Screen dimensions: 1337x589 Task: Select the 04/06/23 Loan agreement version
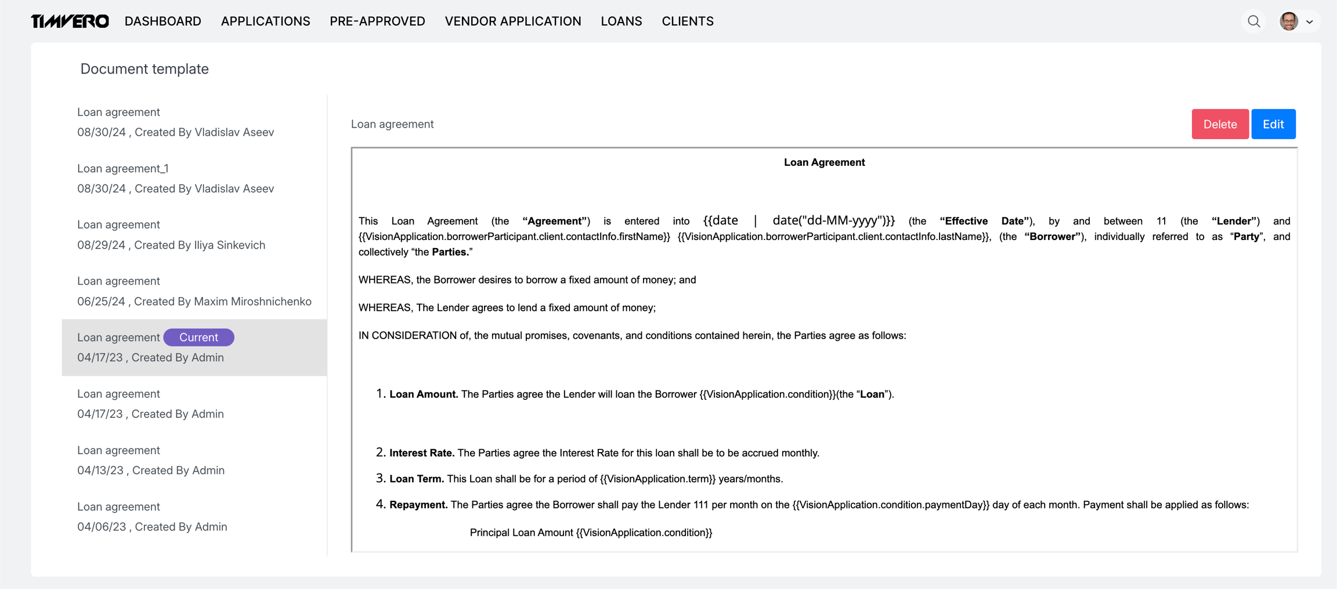[x=152, y=517]
